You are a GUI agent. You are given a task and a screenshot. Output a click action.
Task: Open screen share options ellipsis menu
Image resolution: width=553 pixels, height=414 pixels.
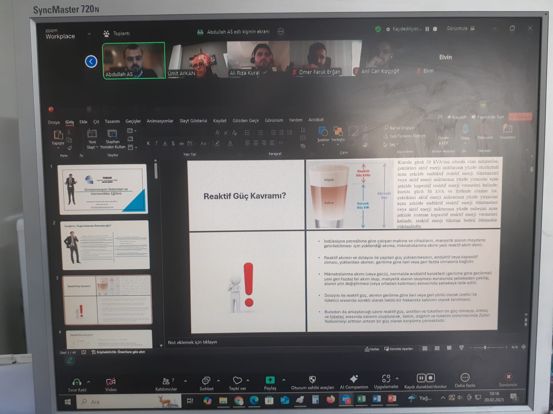(281, 31)
